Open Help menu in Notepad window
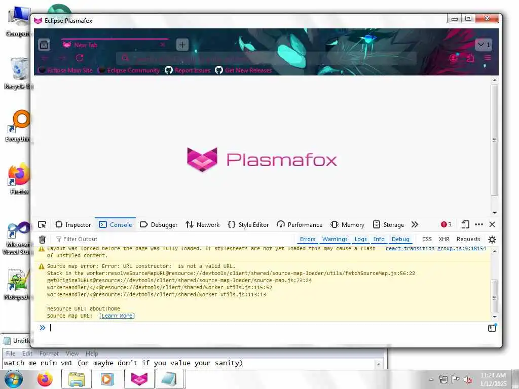Image resolution: width=519 pixels, height=389 pixels. [x=92, y=353]
